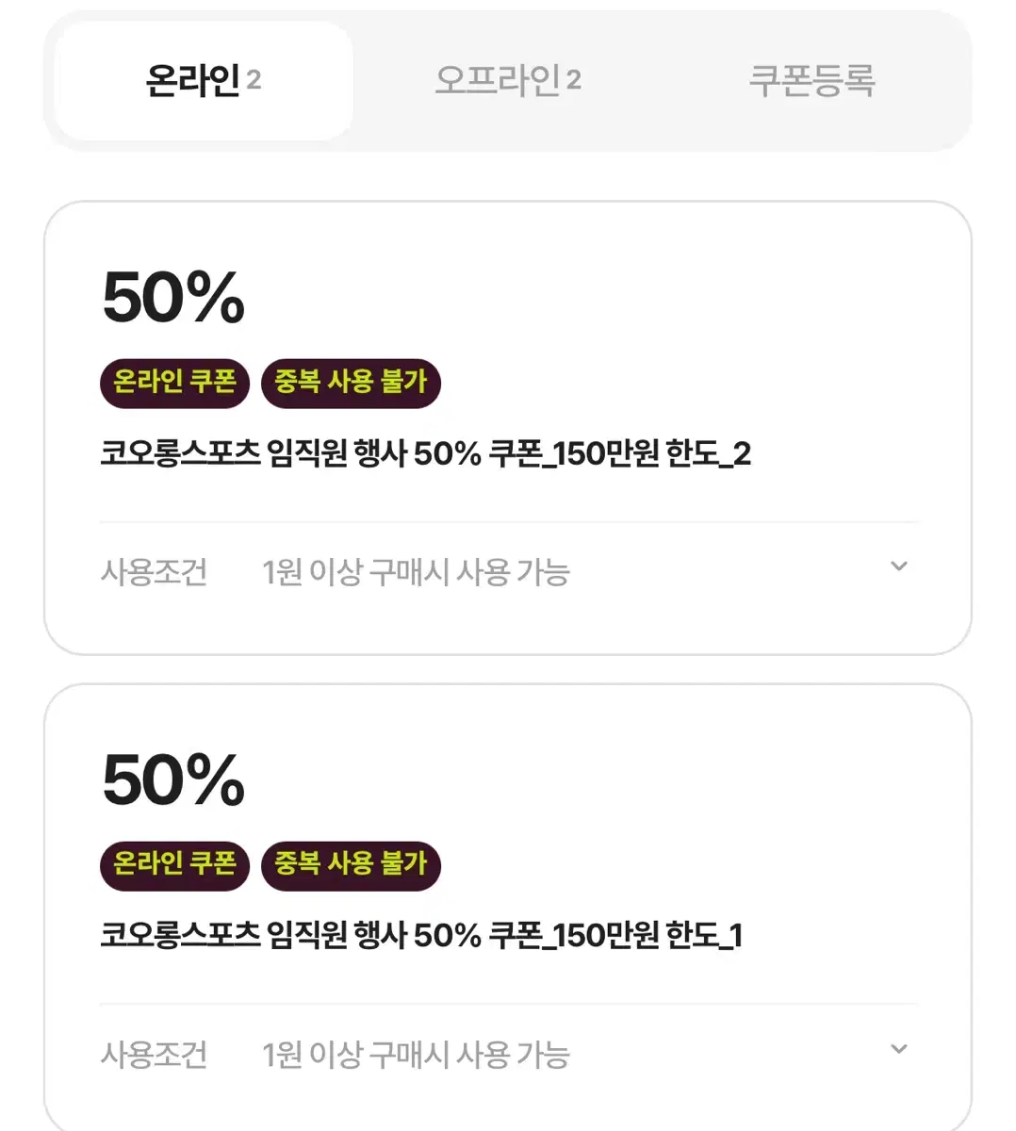This screenshot has width=1016, height=1131.
Task: Open the 오프라인 tab
Action: point(508,81)
